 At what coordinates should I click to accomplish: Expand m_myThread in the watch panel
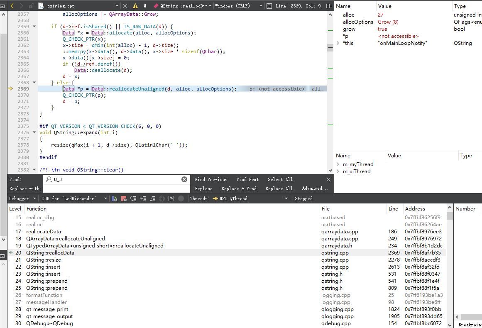pyautogui.click(x=338, y=164)
